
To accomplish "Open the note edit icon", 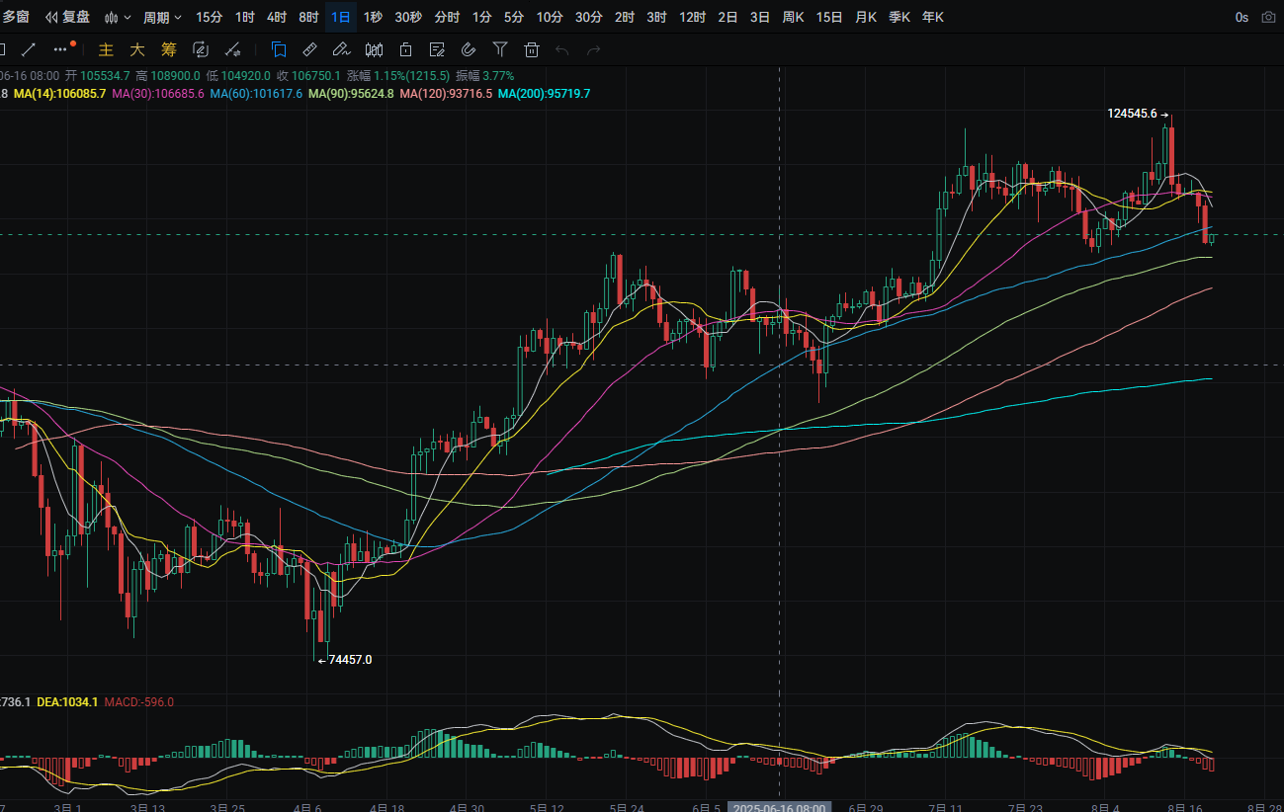I will coord(437,49).
